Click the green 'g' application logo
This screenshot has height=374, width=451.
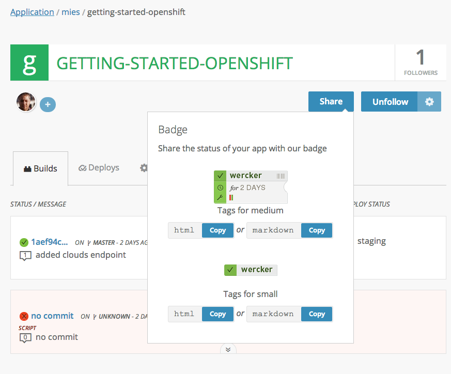(29, 63)
